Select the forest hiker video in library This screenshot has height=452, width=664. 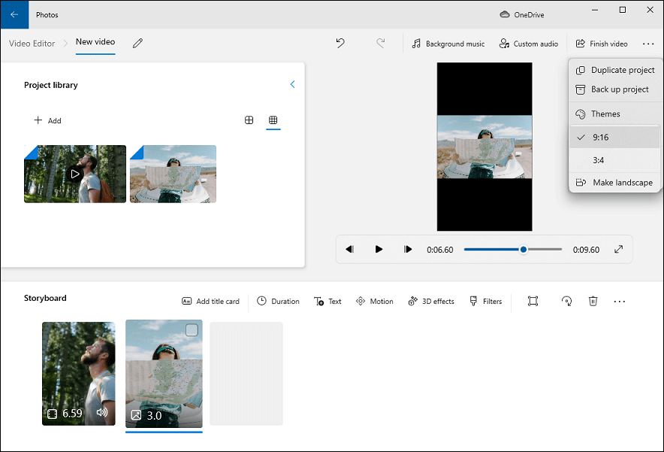(75, 174)
